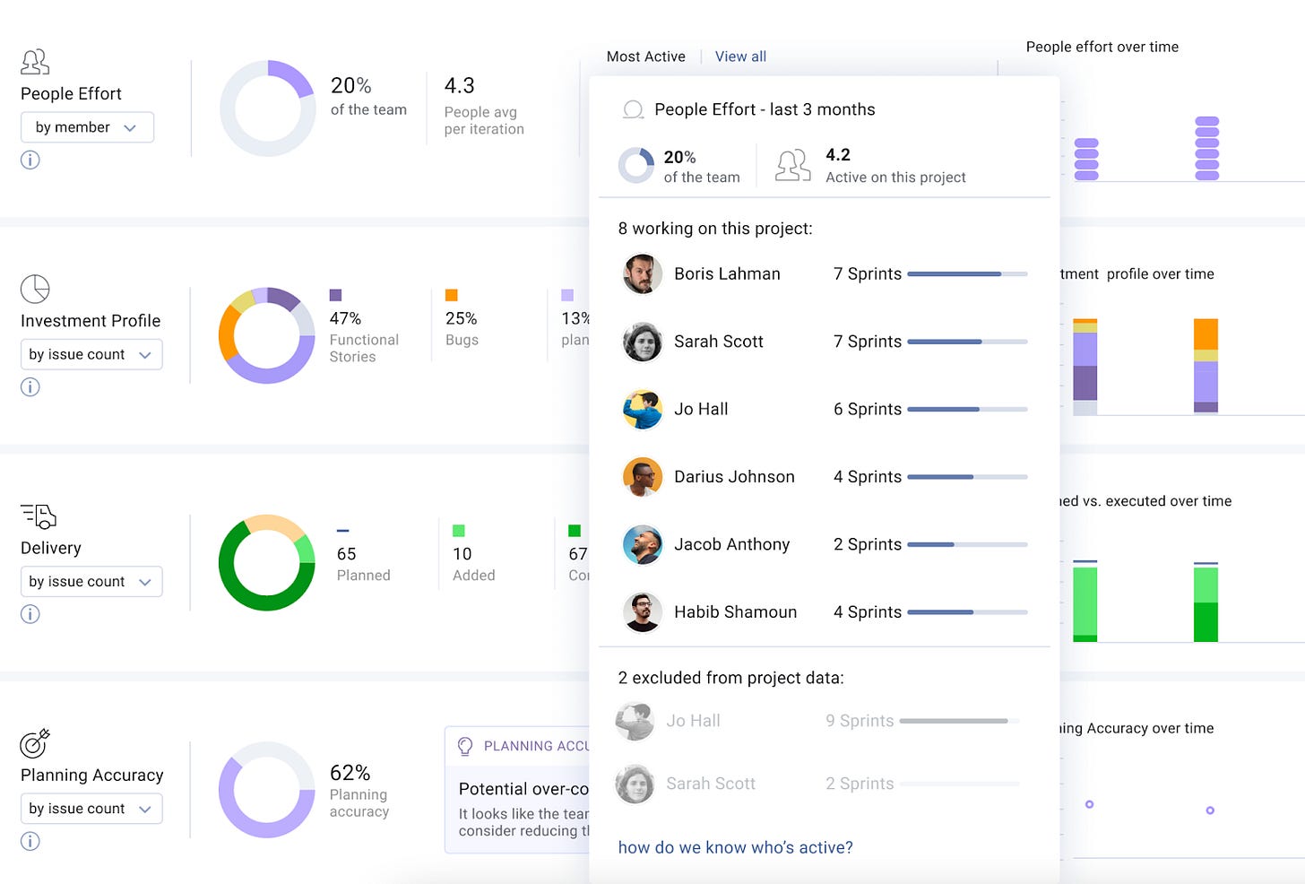Click Sarah Scott's avatar thumbnail
Image resolution: width=1305 pixels, height=884 pixels.
click(642, 342)
